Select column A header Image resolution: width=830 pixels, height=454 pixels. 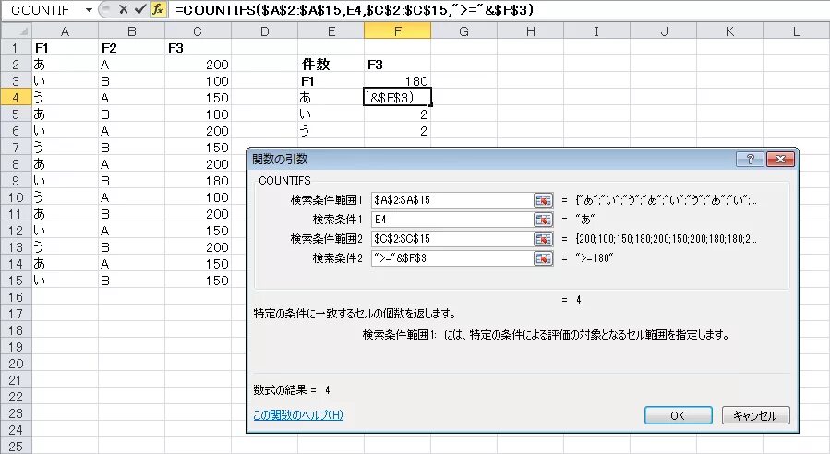[x=65, y=31]
